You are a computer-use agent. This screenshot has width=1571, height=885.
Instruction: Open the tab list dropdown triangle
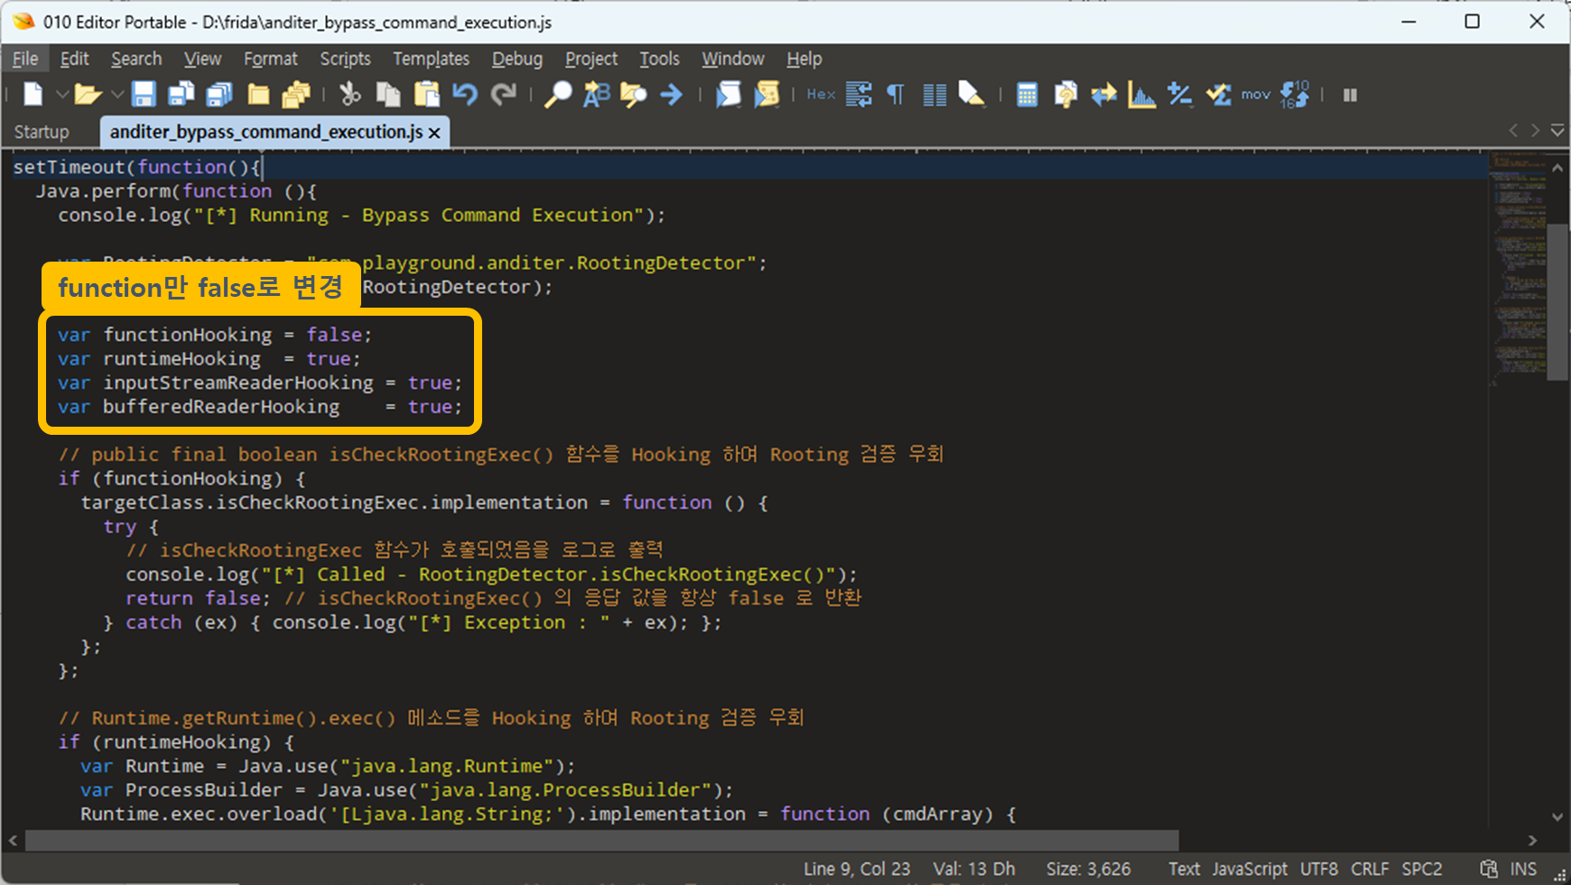pos(1557,131)
